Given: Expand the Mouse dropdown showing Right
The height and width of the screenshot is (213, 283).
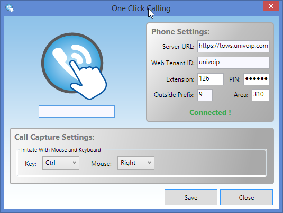Looking at the screenshot, I should point(136,163).
